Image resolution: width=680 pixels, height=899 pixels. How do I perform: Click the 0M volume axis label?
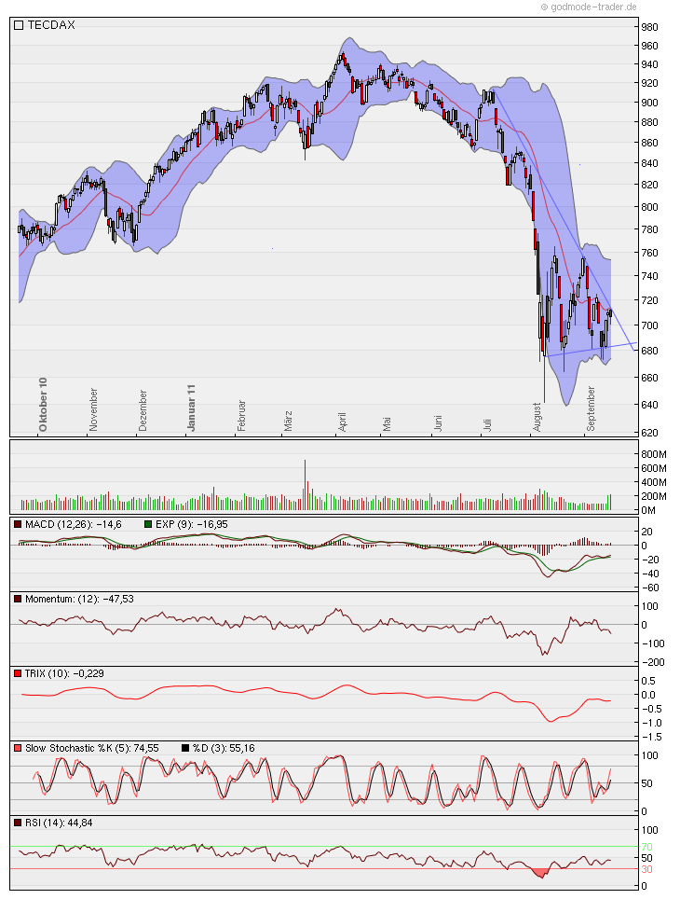click(x=648, y=510)
